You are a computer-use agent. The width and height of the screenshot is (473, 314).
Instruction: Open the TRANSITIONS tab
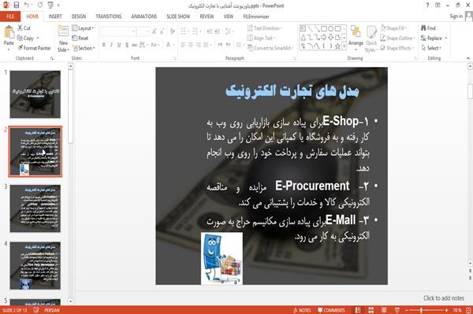(109, 17)
